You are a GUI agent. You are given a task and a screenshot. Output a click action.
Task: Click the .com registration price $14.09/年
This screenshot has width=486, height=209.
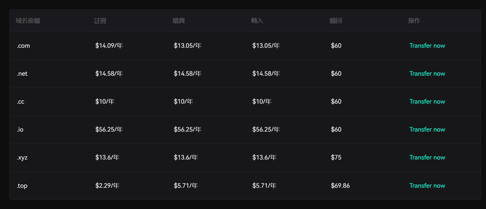pos(109,46)
